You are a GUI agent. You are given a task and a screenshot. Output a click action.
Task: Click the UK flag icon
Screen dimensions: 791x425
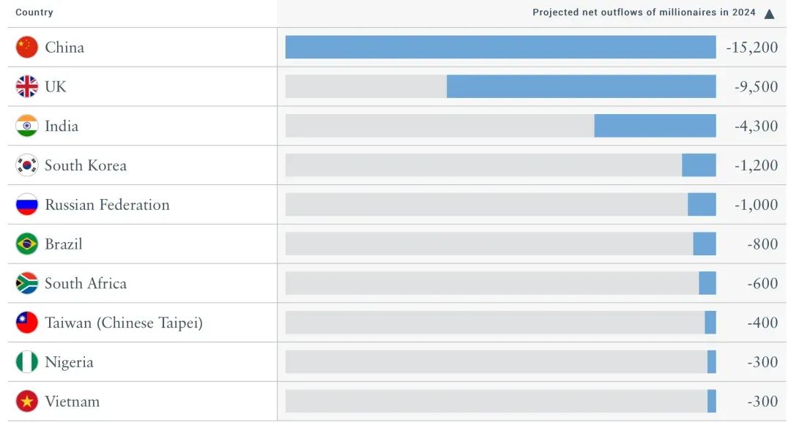[27, 87]
